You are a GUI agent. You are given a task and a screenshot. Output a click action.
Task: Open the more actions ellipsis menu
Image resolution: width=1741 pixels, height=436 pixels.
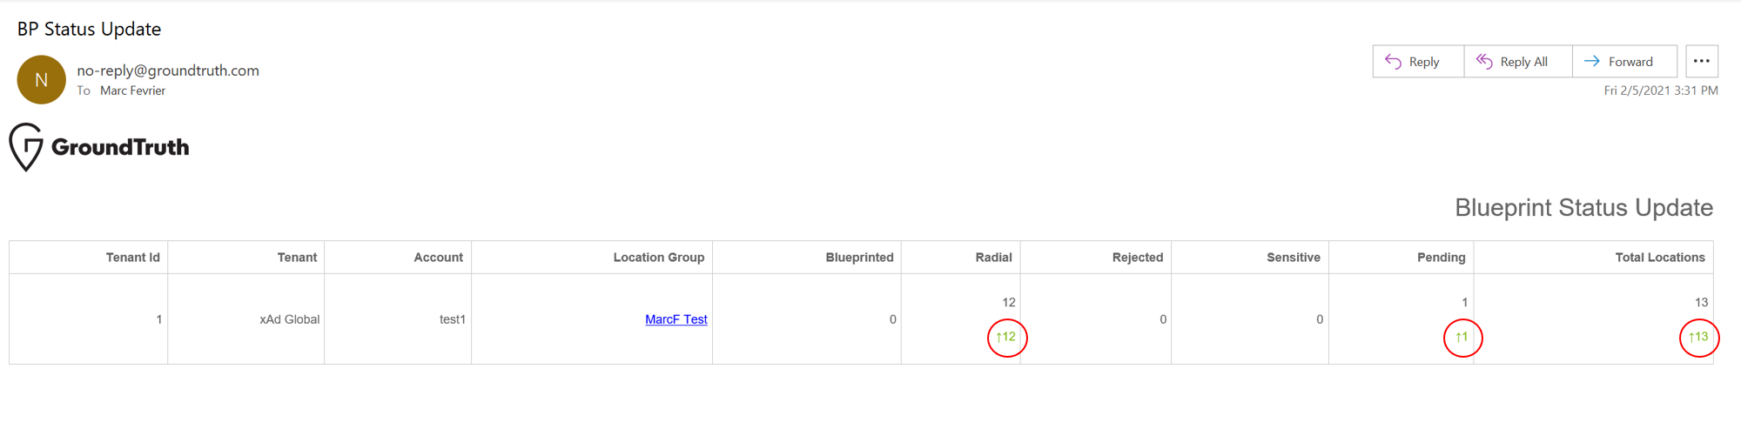1701,62
